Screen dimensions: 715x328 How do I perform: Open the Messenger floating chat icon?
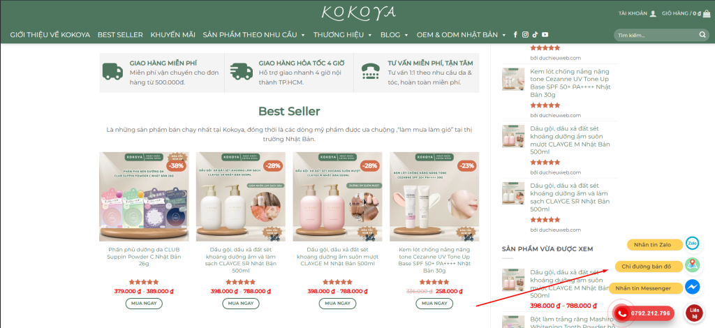pyautogui.click(x=693, y=287)
